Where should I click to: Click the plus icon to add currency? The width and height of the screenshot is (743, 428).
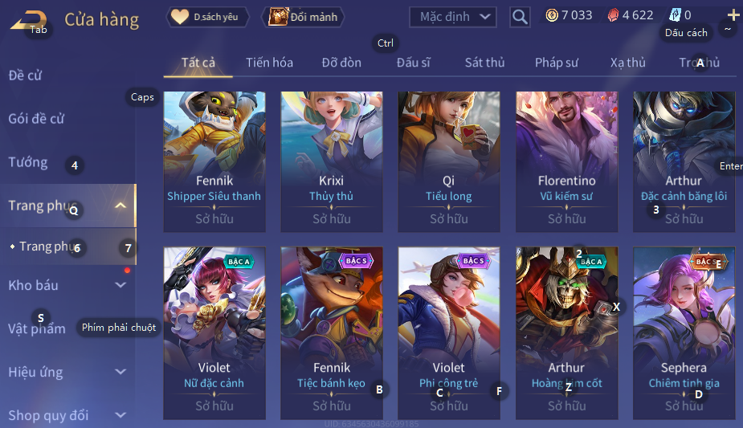(733, 15)
